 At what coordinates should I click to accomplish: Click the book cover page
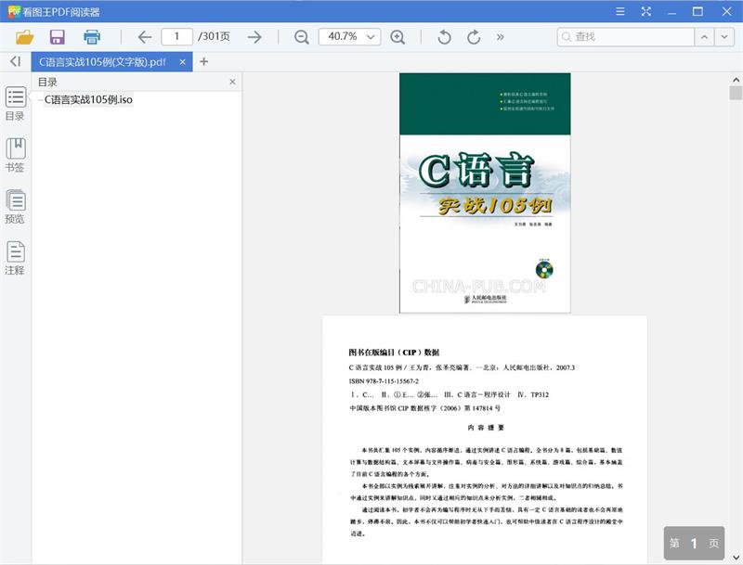[485, 193]
